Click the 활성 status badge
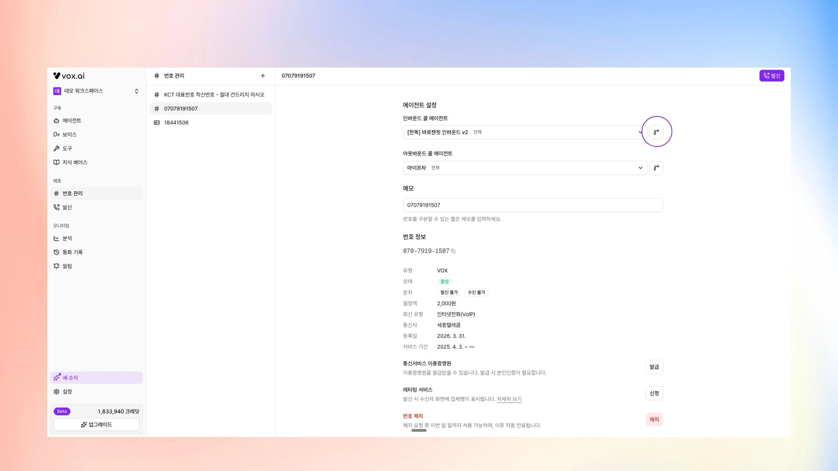The image size is (838, 471). 444,282
